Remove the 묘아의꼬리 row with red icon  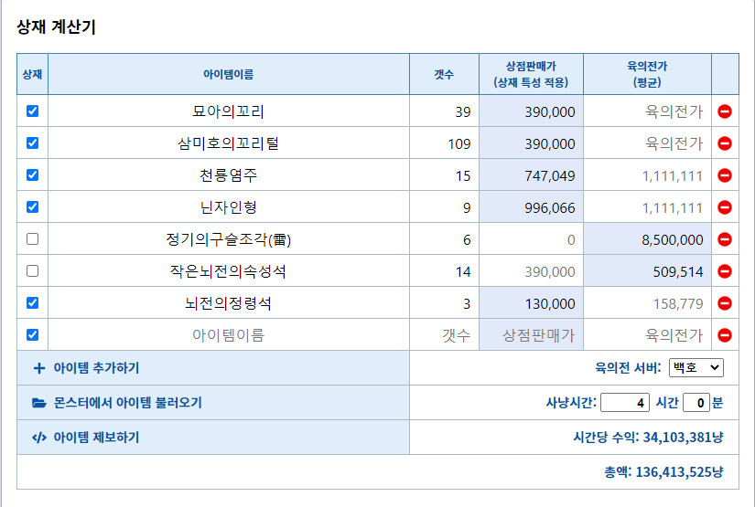coord(725,111)
